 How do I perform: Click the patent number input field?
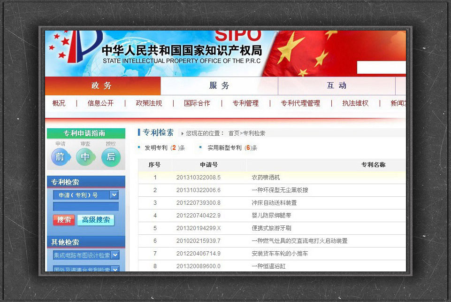tap(85, 207)
